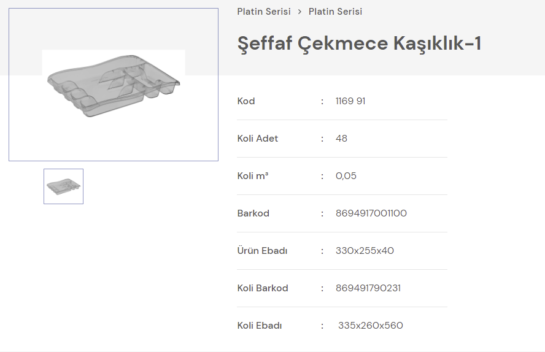Click the Ürün Ebadı label
545x352 pixels.
263,251
